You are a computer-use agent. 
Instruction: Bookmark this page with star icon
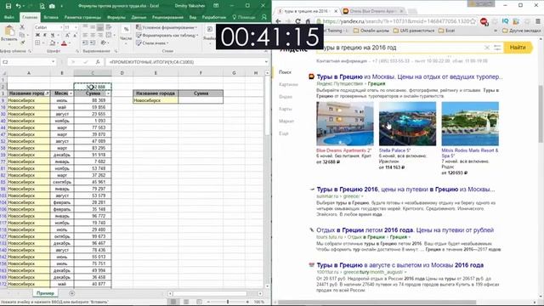tap(473, 21)
